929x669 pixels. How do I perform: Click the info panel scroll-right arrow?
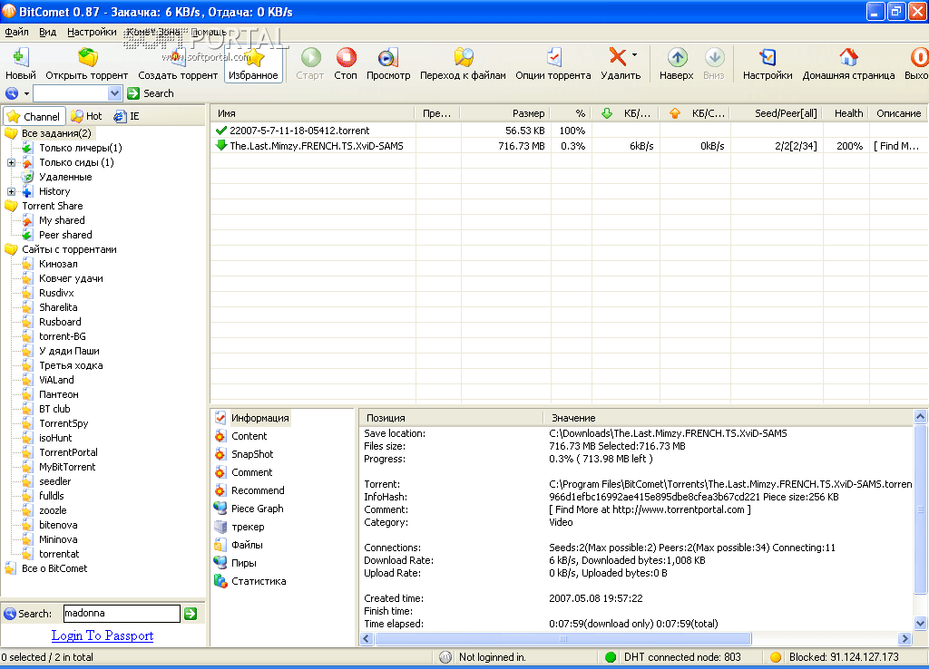coord(905,639)
